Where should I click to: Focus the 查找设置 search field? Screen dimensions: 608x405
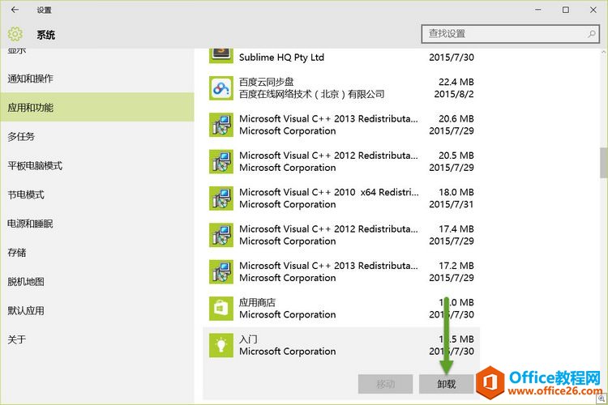click(510, 34)
